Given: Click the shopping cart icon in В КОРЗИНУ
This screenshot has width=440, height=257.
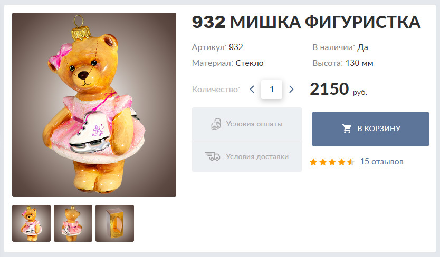Looking at the screenshot, I should coord(347,128).
